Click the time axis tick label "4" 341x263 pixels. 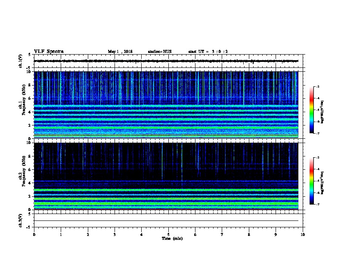click(x=142, y=235)
